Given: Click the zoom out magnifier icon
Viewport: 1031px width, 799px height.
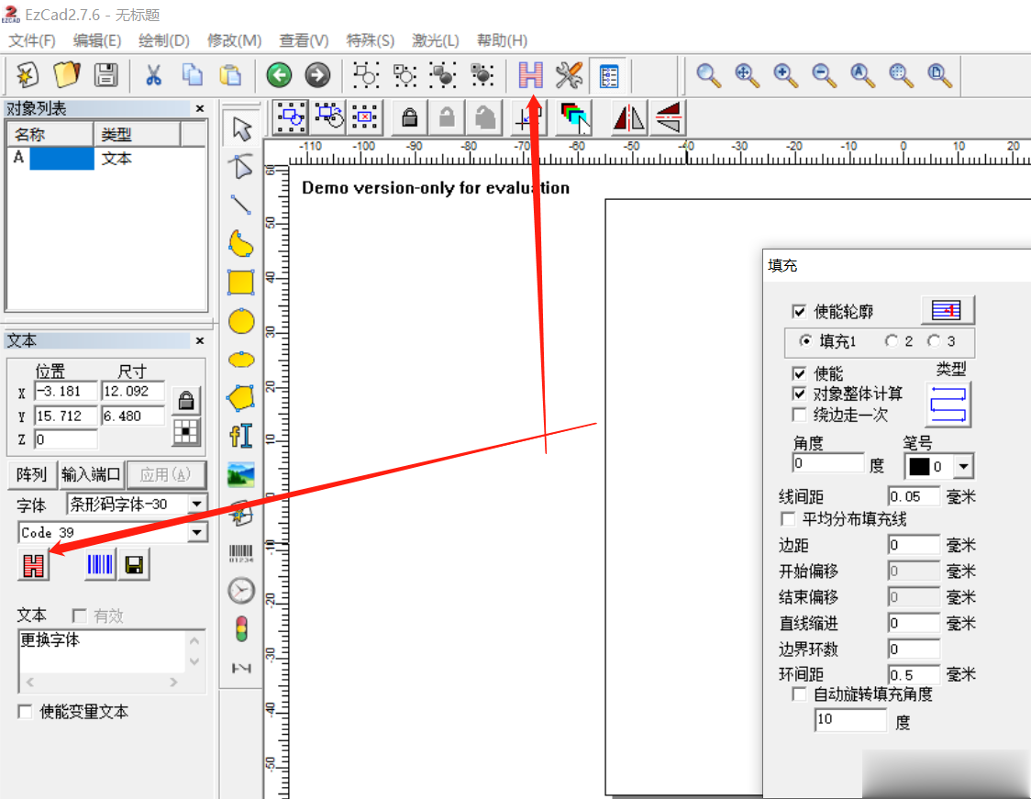Looking at the screenshot, I should [824, 75].
